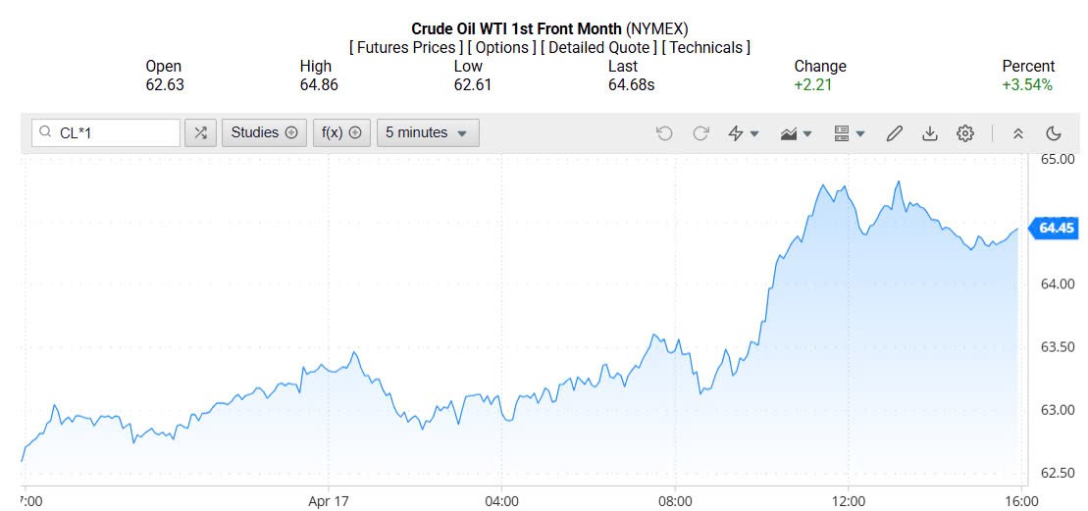Go to the Options link
Screen dimensions: 1088x511
[501, 47]
